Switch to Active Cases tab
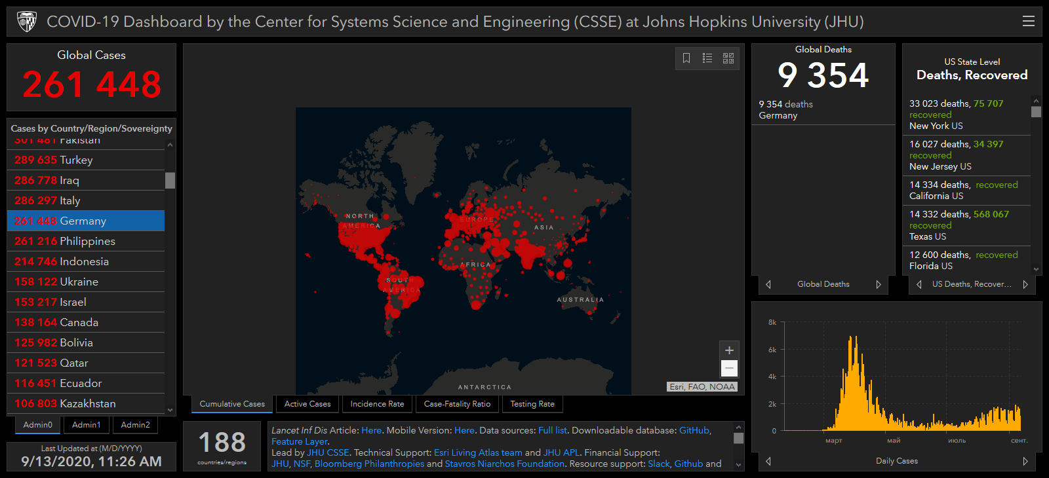 click(x=307, y=404)
